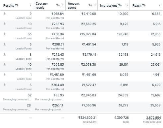This screenshot has width=163, height=128.
Task: Select the ₹2,845.83 amount spent
Action: (x=89, y=95)
